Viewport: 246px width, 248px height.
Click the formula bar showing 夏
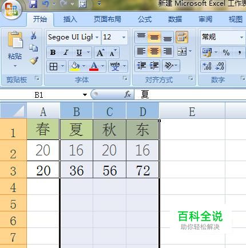[190, 94]
